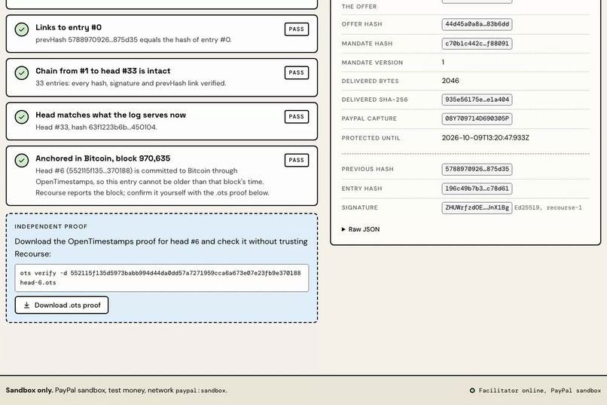
Task: Click the check icon for Anchored in Bitcoin
Action: (22, 161)
